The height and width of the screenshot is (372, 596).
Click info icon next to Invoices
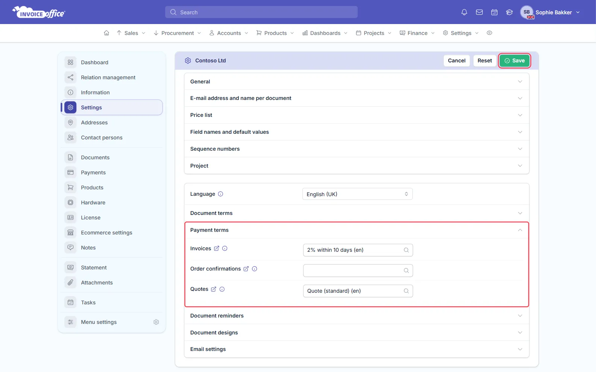[225, 248]
